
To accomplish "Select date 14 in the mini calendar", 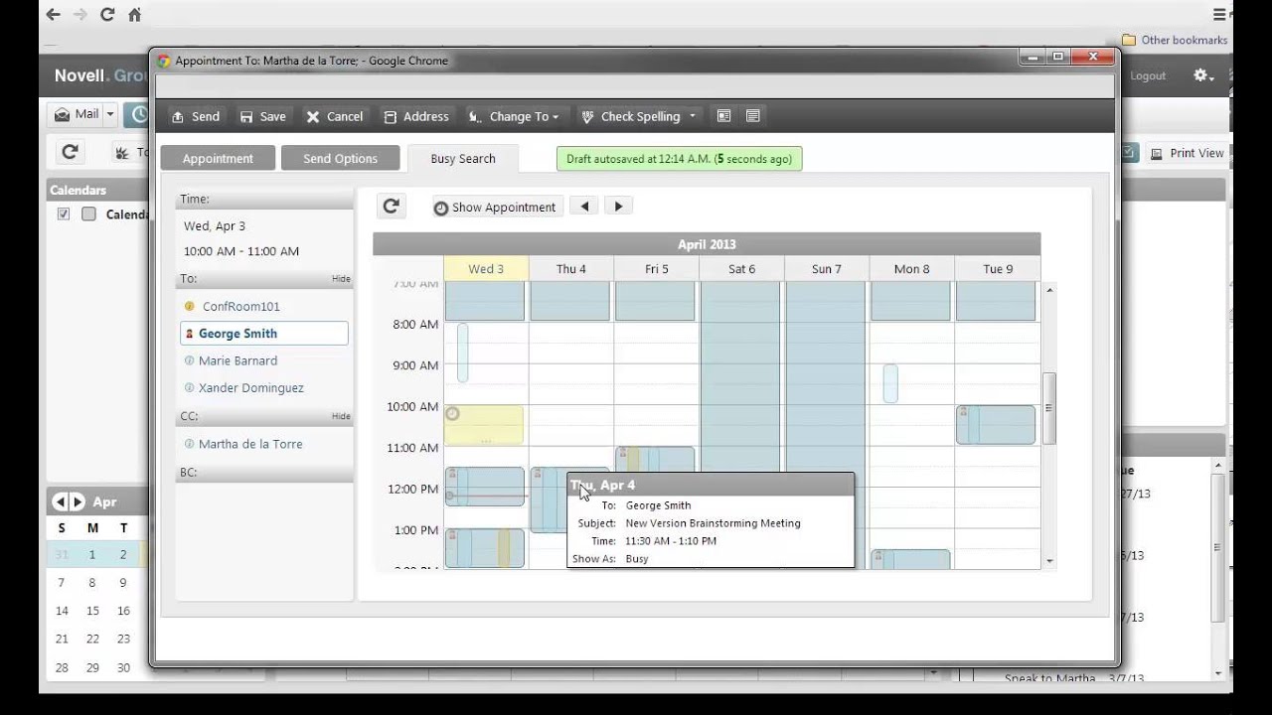I will pyautogui.click(x=62, y=611).
